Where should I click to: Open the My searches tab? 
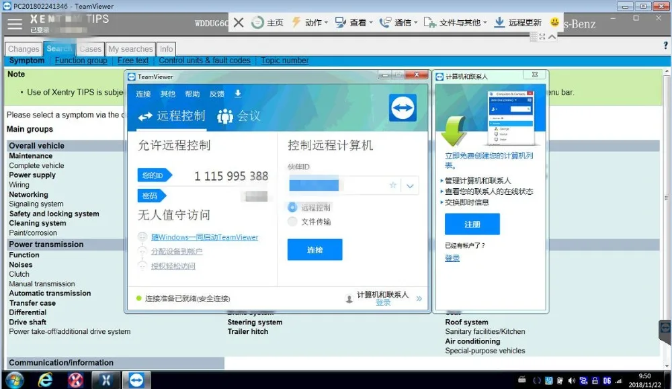click(130, 49)
